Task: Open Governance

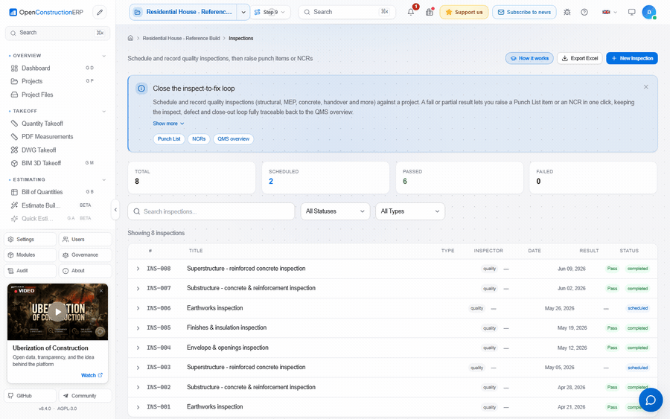Action: (x=85, y=255)
